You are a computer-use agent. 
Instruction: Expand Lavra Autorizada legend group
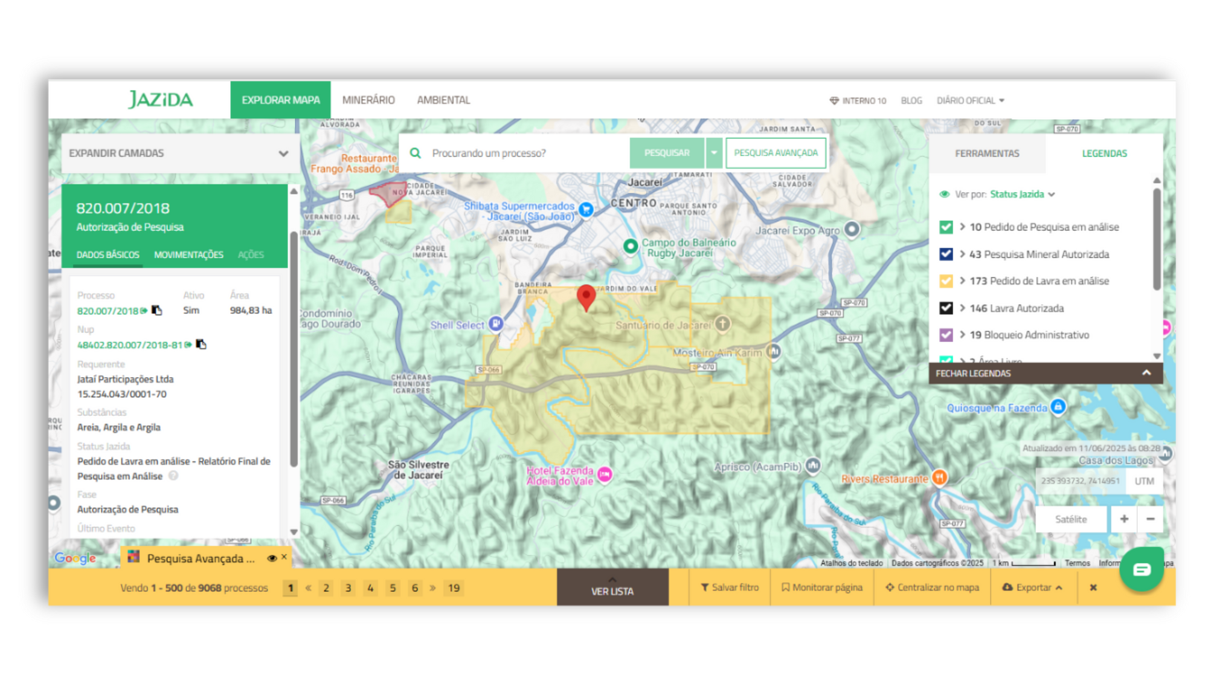[x=962, y=308]
